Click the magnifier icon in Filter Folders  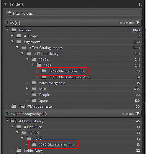9,13
